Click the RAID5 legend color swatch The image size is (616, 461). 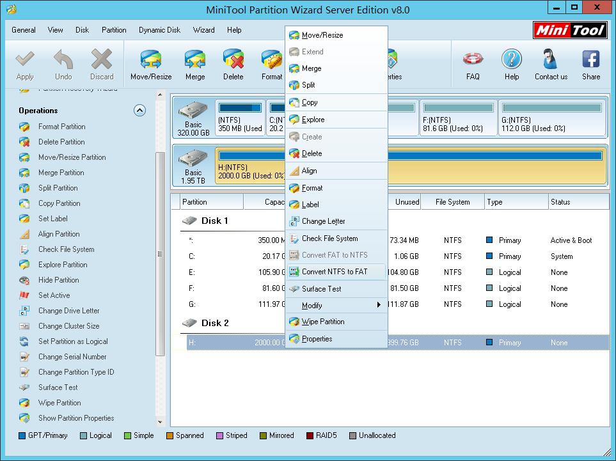click(x=310, y=435)
